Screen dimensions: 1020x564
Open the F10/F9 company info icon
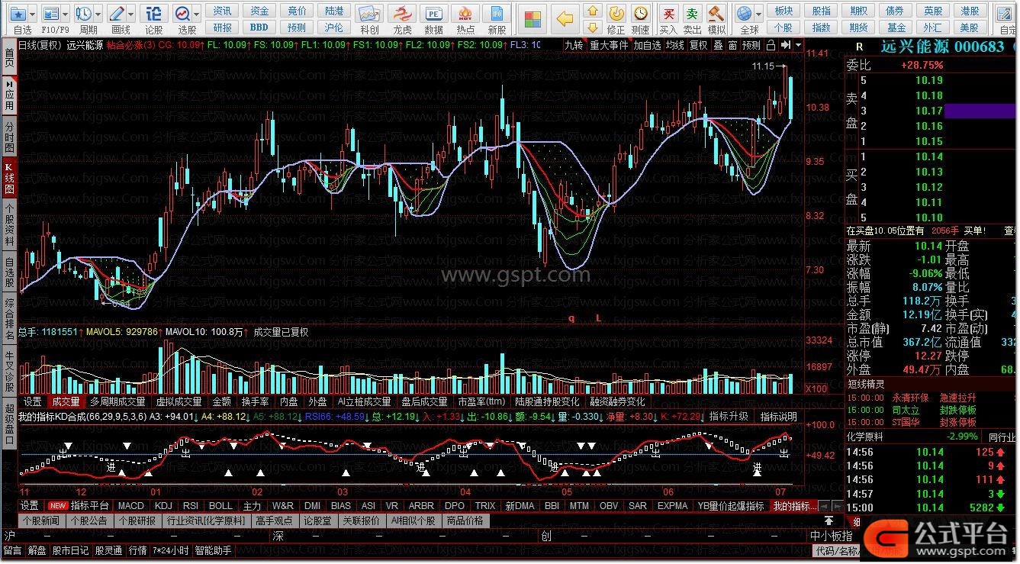tap(50, 13)
